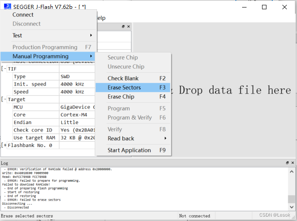Minimize the J-Flash window
The height and width of the screenshot is (221, 297).
(x=244, y=7)
